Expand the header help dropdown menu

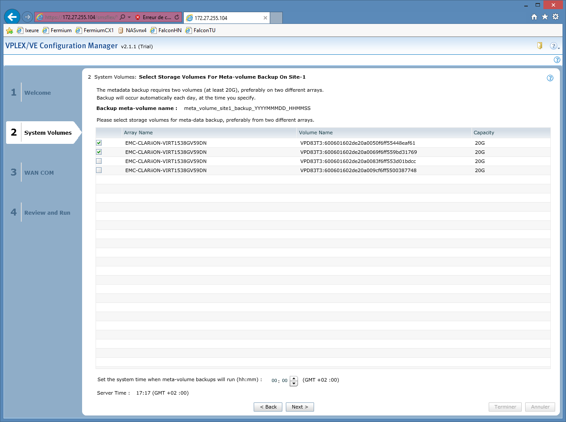coord(555,46)
